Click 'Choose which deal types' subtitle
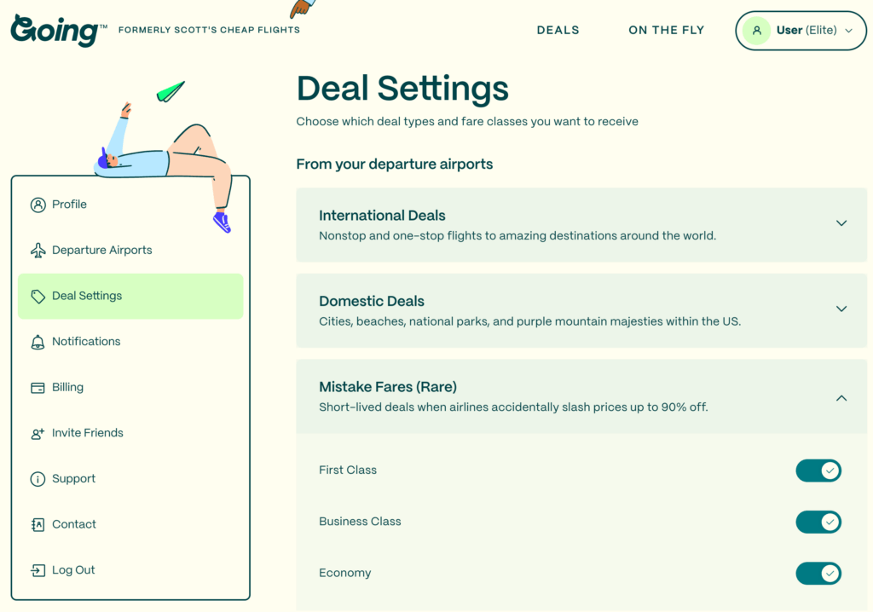The height and width of the screenshot is (612, 873). point(467,122)
